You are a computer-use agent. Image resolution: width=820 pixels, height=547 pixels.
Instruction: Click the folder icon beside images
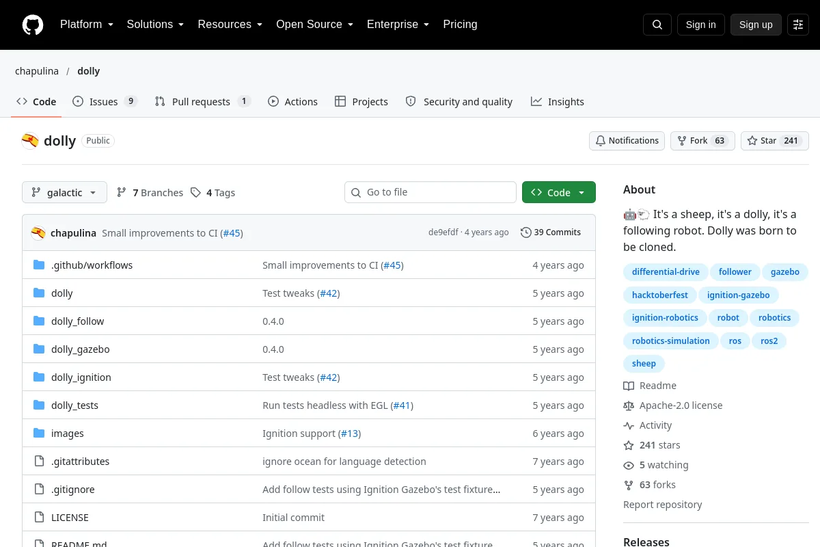pos(39,433)
